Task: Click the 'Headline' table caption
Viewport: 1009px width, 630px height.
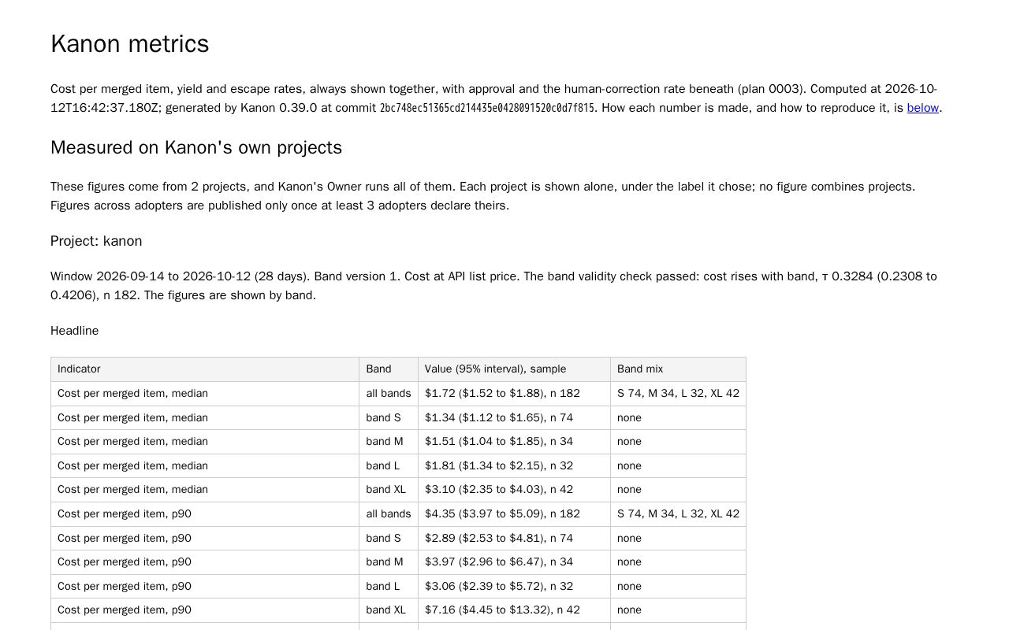Action: click(75, 331)
